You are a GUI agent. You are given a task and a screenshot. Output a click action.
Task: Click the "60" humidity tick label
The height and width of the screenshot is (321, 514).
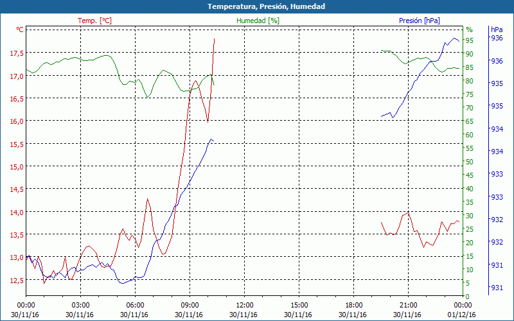(470, 135)
